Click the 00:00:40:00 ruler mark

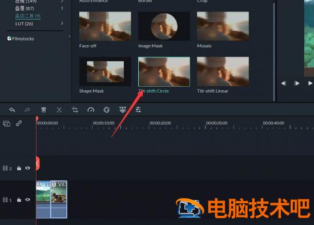click(x=273, y=123)
